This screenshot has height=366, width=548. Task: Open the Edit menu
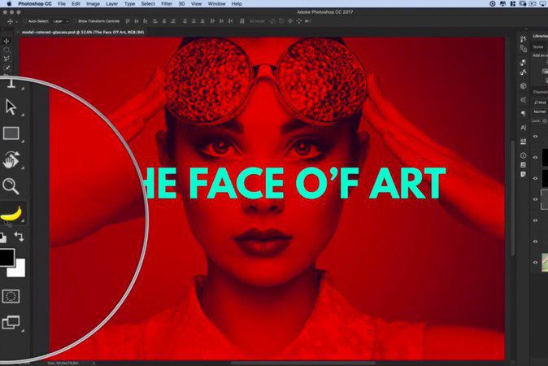(76, 4)
